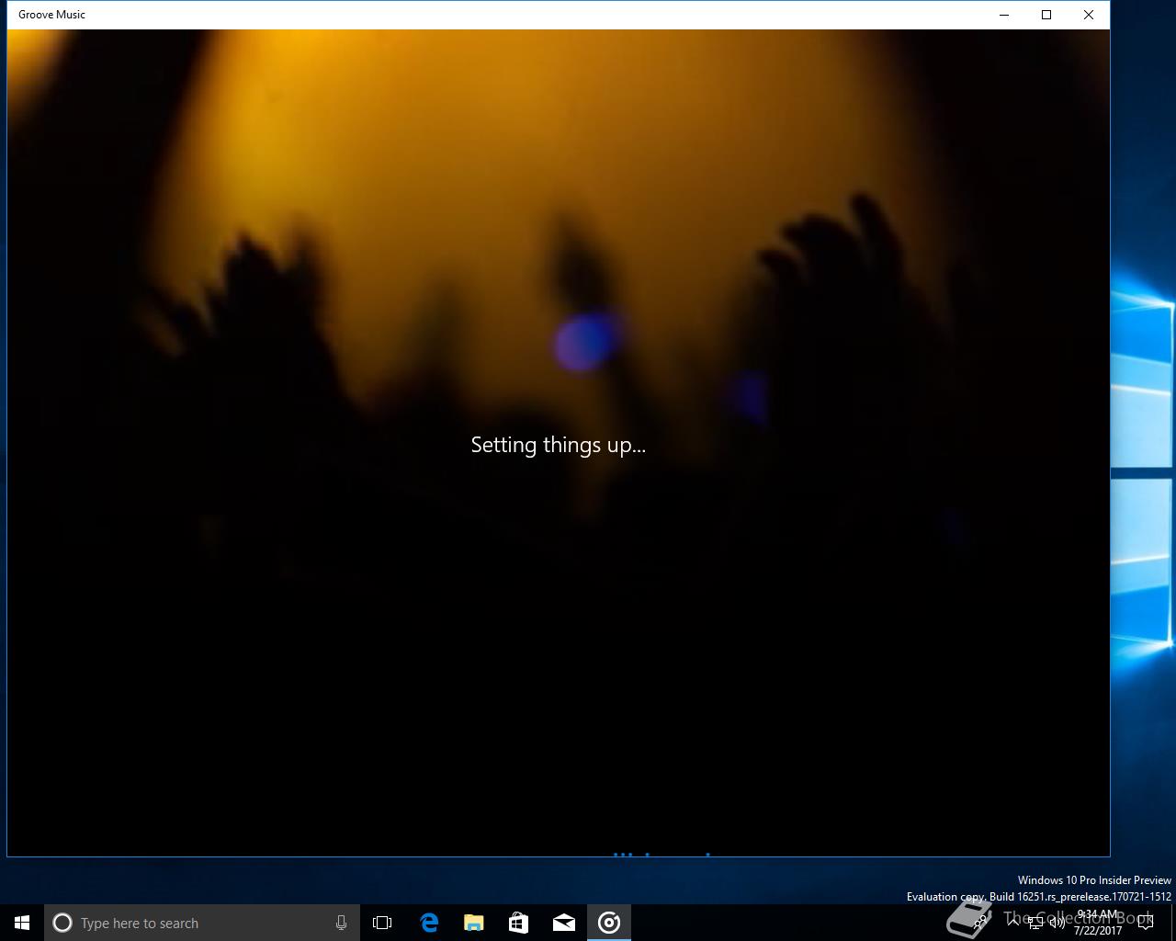Activate the Cortana microphone icon
1176x941 pixels.
click(341, 923)
